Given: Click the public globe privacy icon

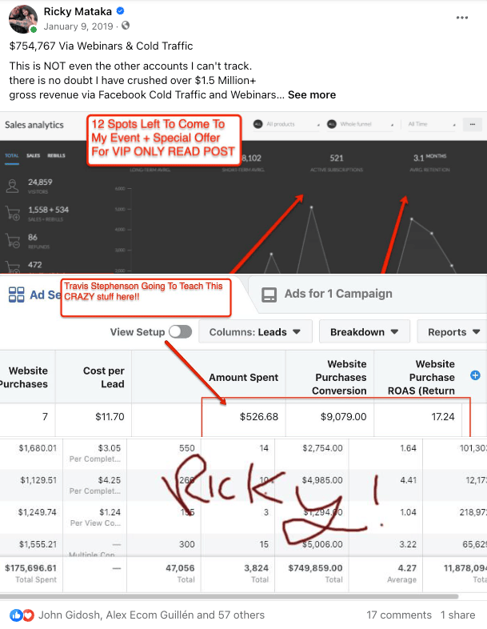Looking at the screenshot, I should tap(126, 26).
